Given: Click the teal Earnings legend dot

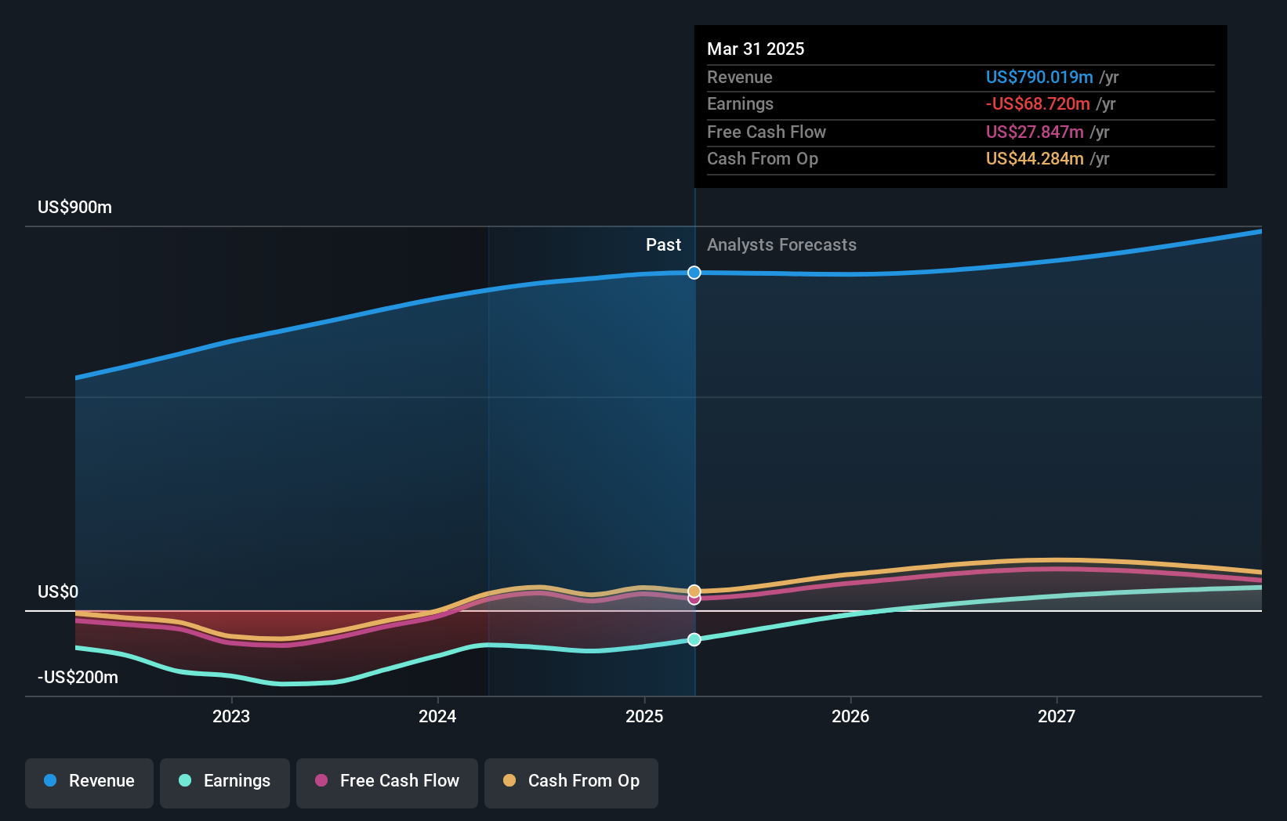Looking at the screenshot, I should tap(185, 780).
